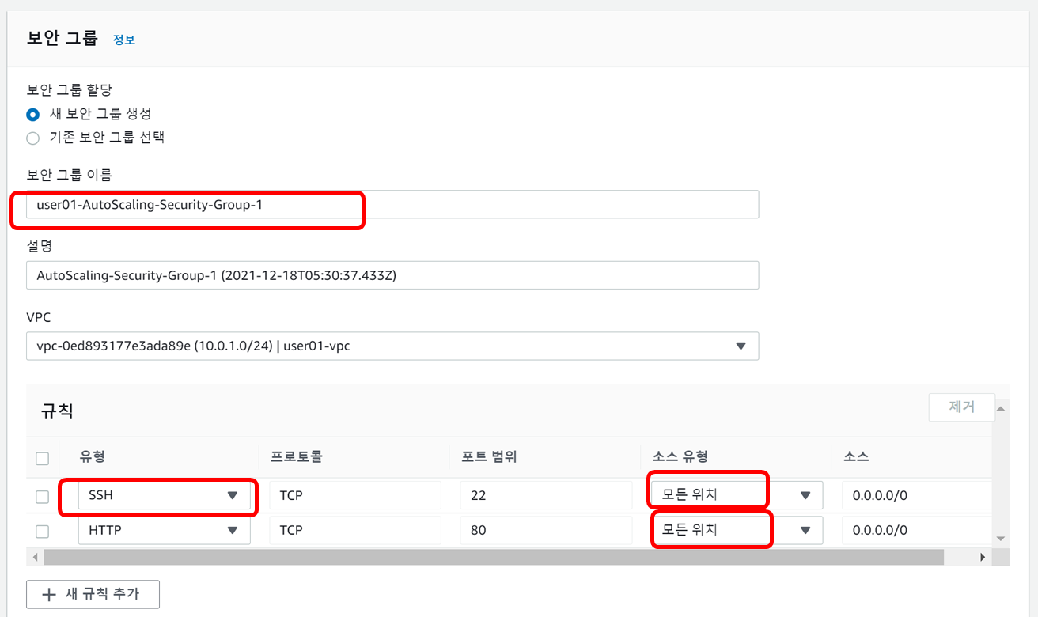Click the right arrow of horizontal scrollbar
This screenshot has width=1038, height=617.
point(983,558)
